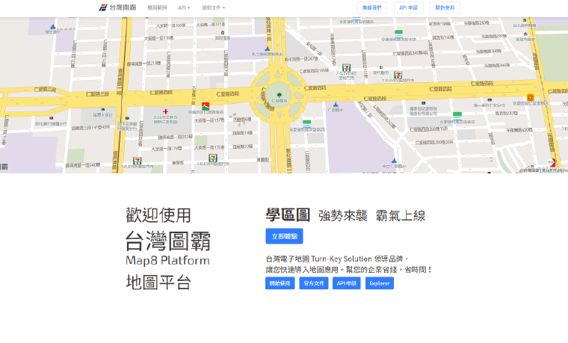Click the FamilyMart icon near 延吉街160巷
The width and height of the screenshot is (568, 343).
[x=398, y=34]
